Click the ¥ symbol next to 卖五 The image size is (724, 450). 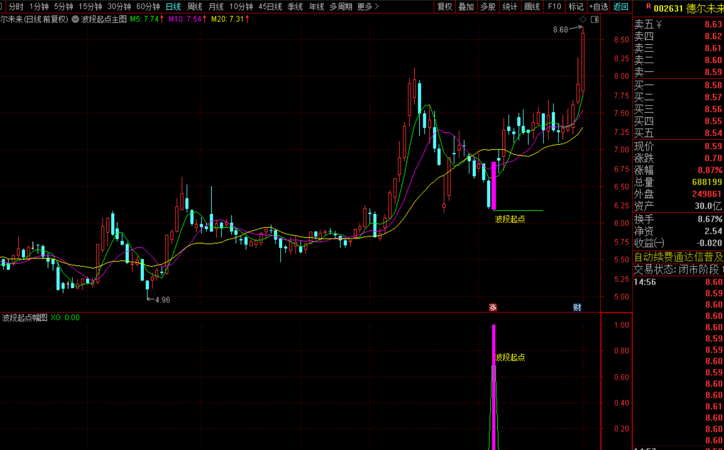tap(659, 24)
